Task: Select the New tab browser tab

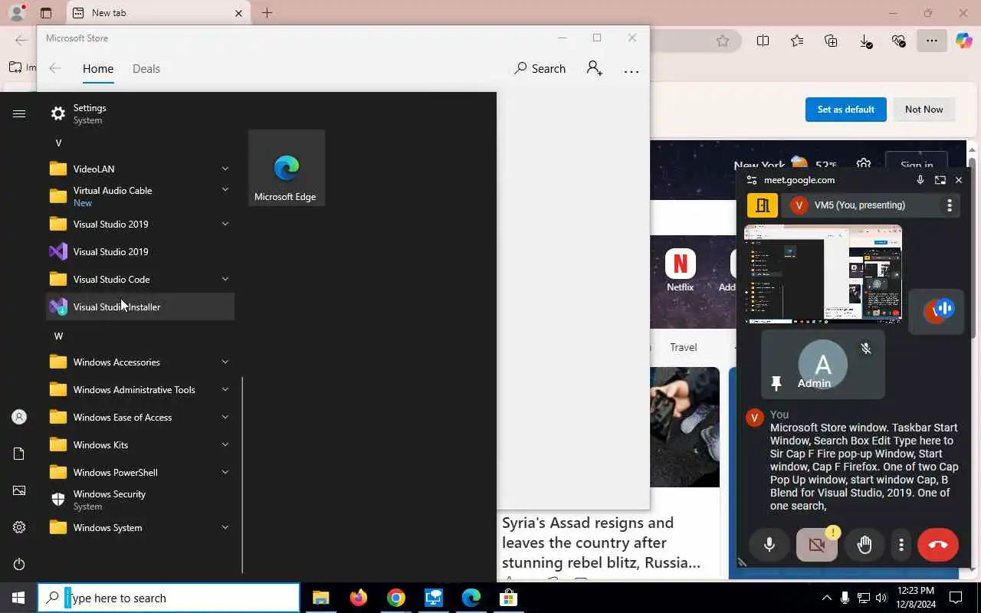Action: 157,13
